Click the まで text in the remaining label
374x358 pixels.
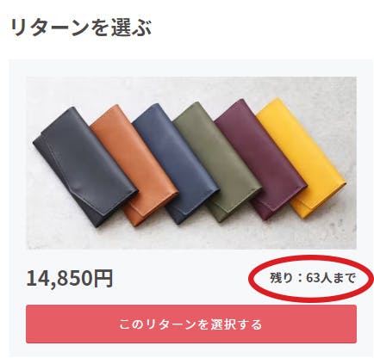(346, 278)
